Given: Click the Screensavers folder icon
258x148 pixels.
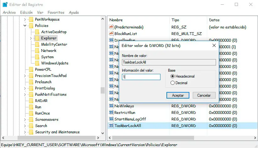Looking at the screenshot, I should 31,120.
